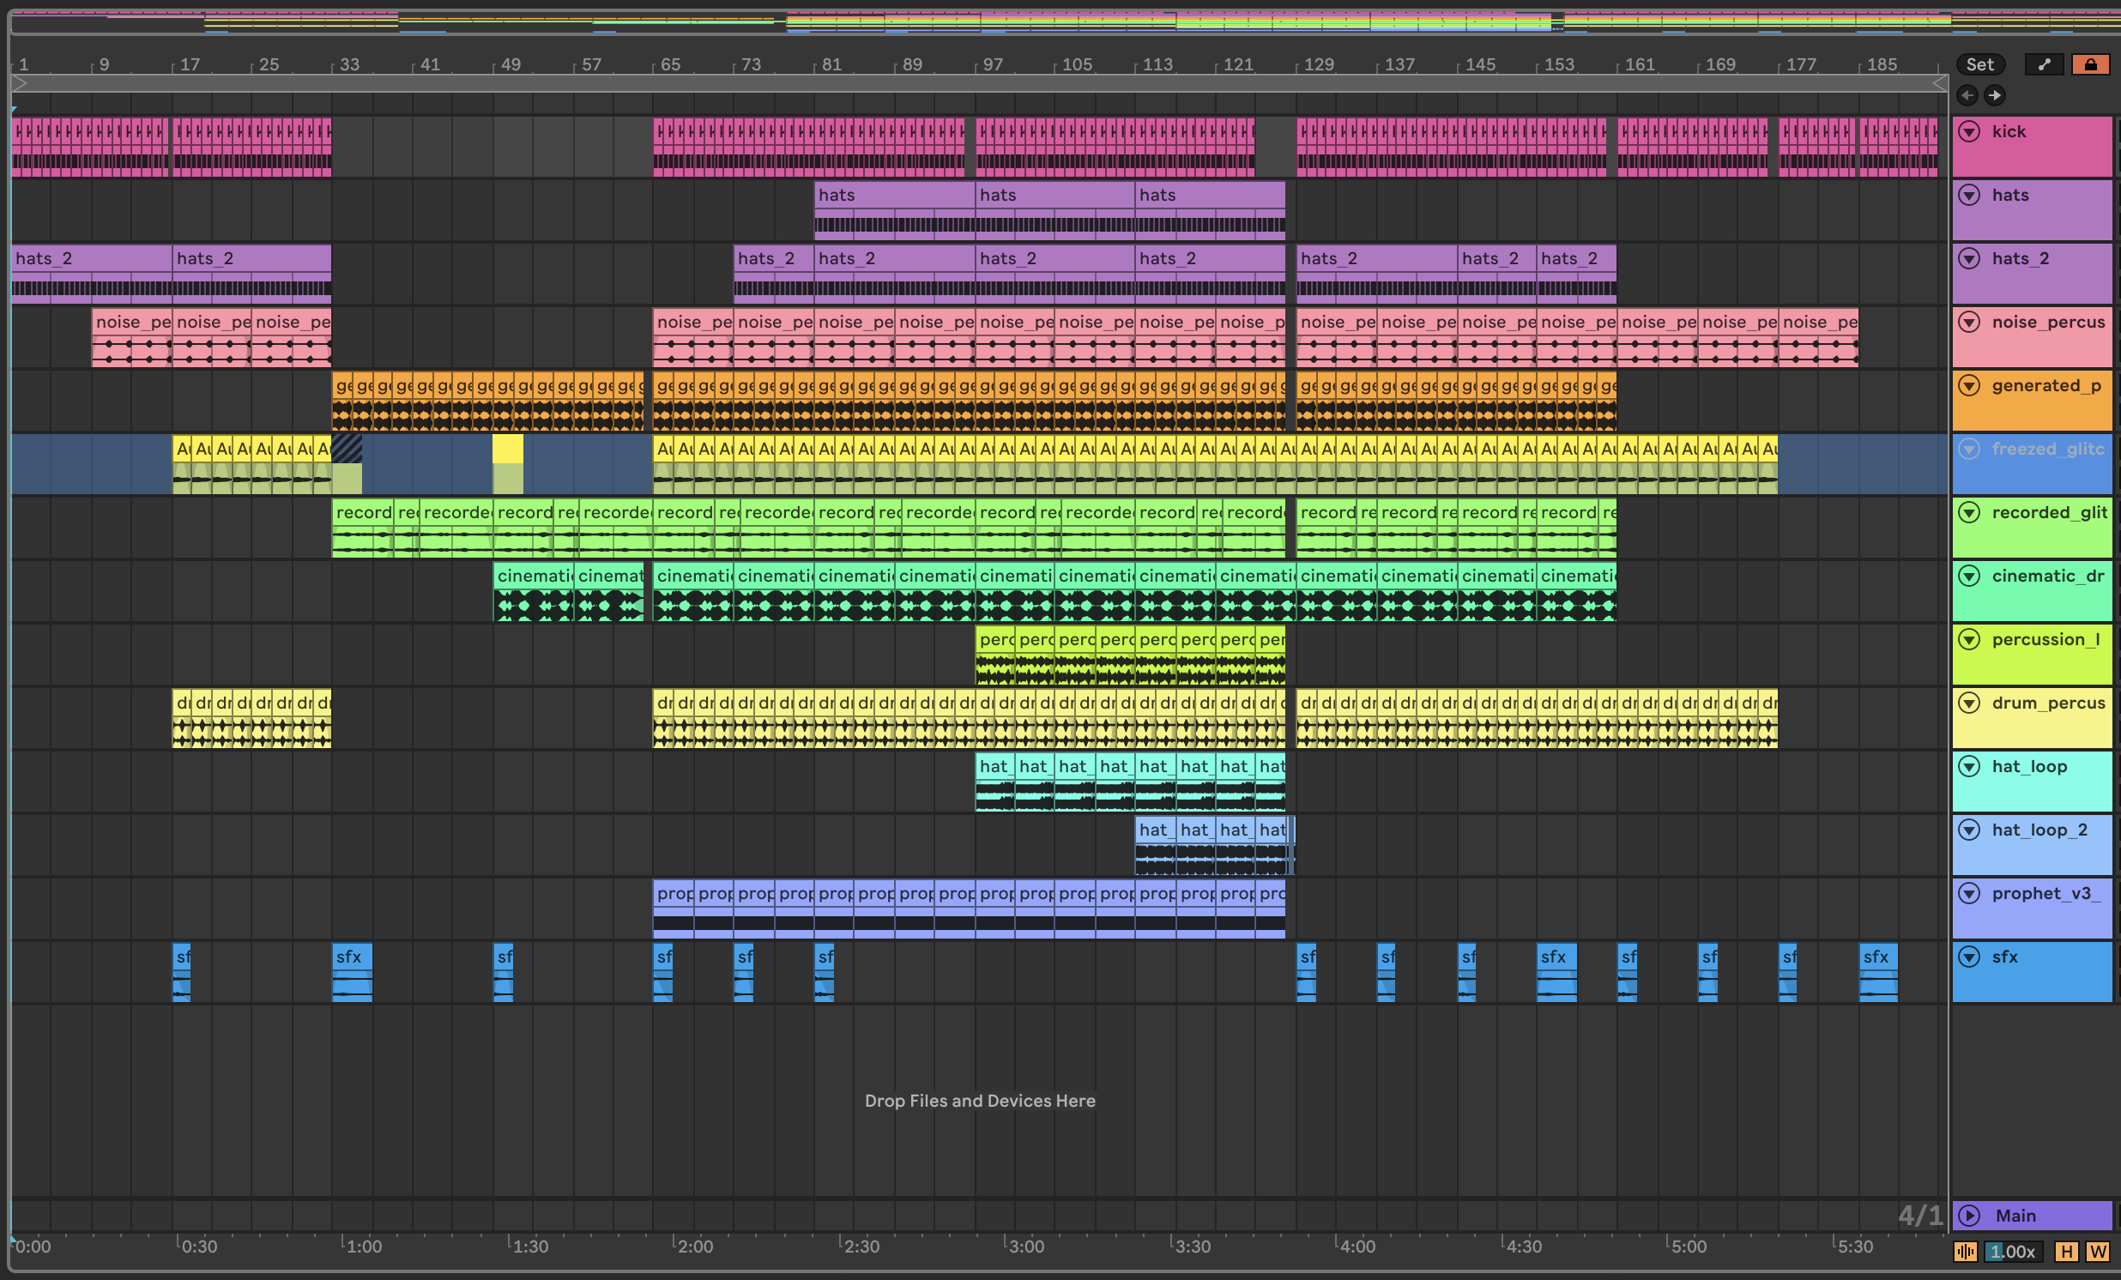
Task: Toggle waveform vertical zoom optimize button
Action: tap(1965, 1252)
